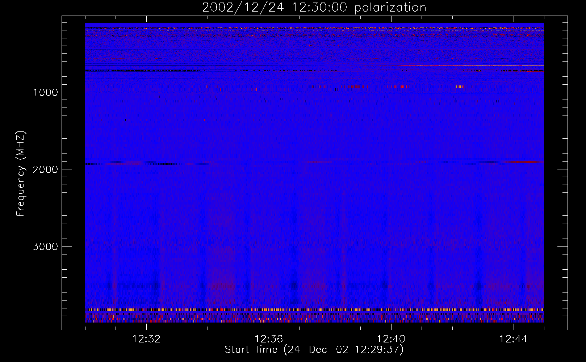Screen dimensions: 586x362
Task: Click the 12:36 time tick label
Action: click(269, 339)
